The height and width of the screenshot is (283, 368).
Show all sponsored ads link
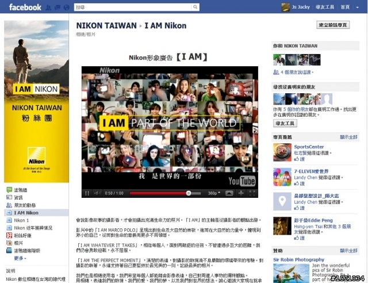[x=349, y=251]
